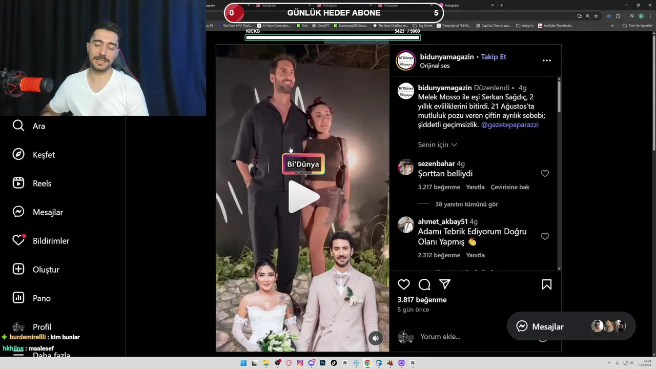
Task: Click Çevirisine bak translation link
Action: 510,187
